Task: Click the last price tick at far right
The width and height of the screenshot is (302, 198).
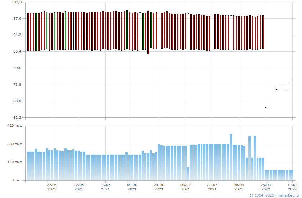Action: (293, 78)
